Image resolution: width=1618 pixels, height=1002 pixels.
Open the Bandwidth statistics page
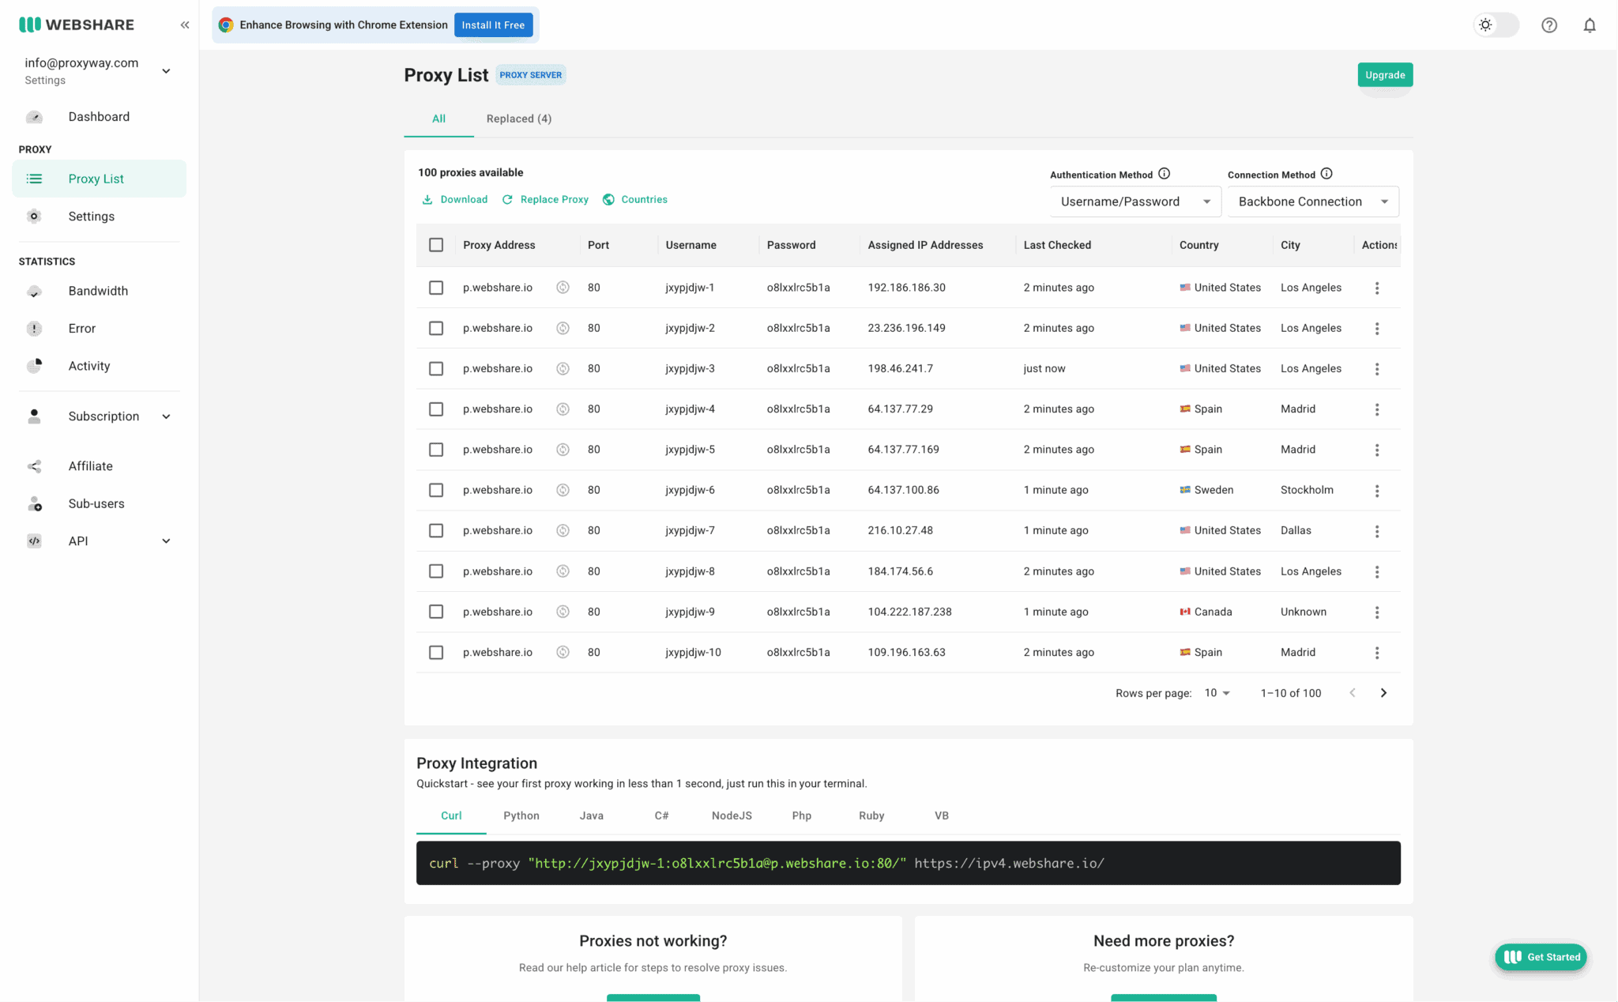[x=98, y=291]
